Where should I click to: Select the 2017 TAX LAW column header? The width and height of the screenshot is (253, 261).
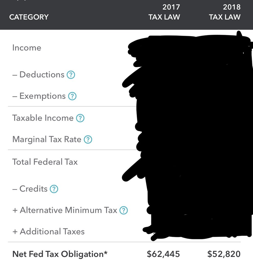[164, 12]
